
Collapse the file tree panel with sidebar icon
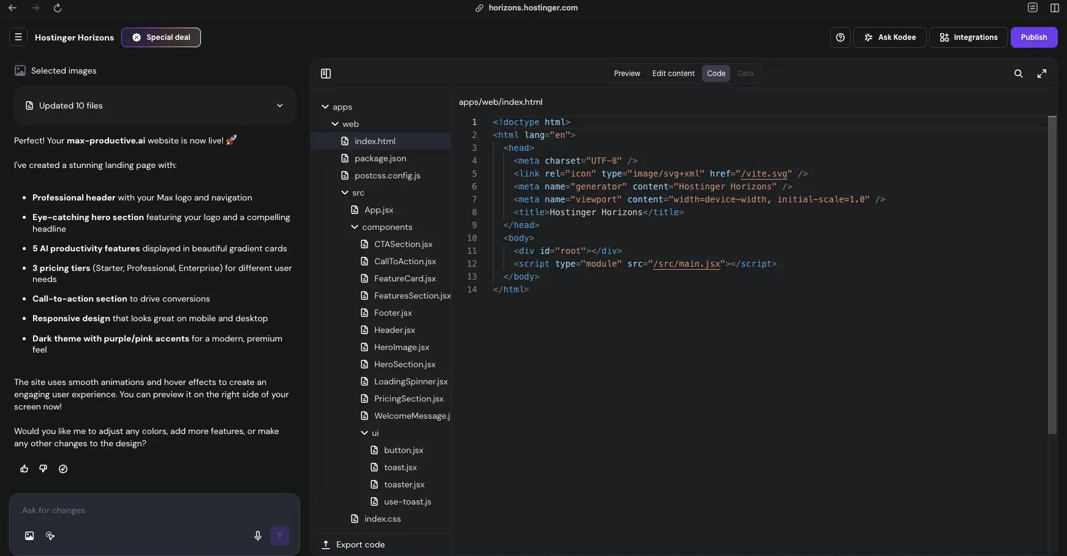(325, 74)
